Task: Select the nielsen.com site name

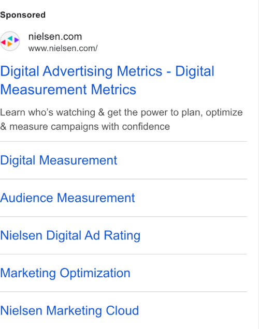Action: click(55, 37)
